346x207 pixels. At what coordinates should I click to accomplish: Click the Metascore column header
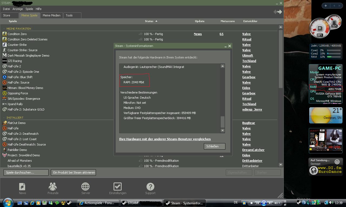click(228, 21)
